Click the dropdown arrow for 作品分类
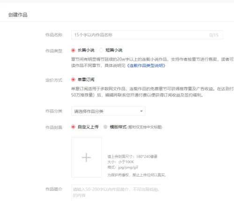The width and height of the screenshot is (234, 201). point(141,111)
